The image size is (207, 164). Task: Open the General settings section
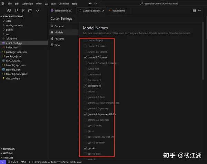59,26
